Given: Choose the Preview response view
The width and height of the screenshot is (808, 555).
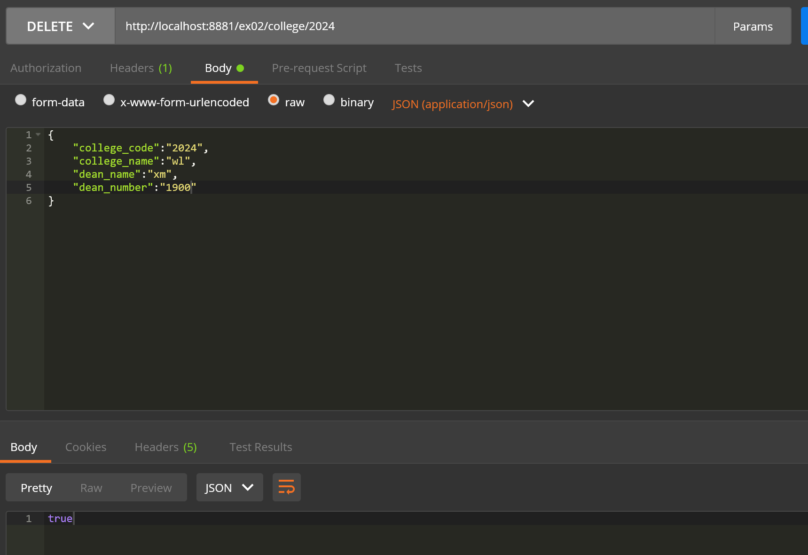Looking at the screenshot, I should [151, 488].
